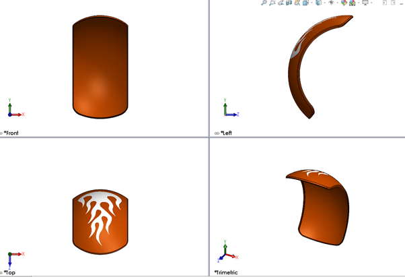405x277 pixels.
Task: Expand the View Orientation dropdown arrow
Action: [311, 3]
